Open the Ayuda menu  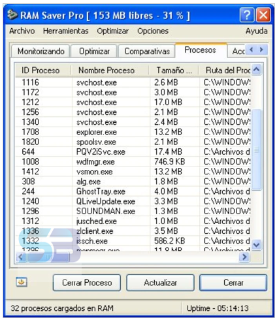pyautogui.click(x=257, y=31)
